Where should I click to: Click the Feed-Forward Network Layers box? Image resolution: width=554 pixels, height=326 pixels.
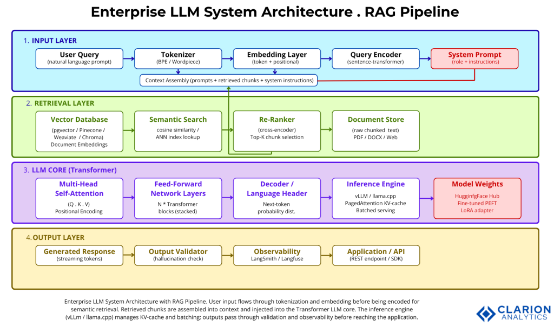pos(178,198)
